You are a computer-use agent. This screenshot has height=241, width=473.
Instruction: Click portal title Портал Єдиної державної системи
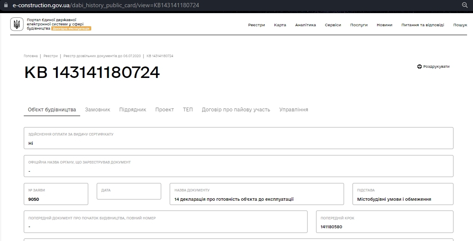pyautogui.click(x=55, y=24)
